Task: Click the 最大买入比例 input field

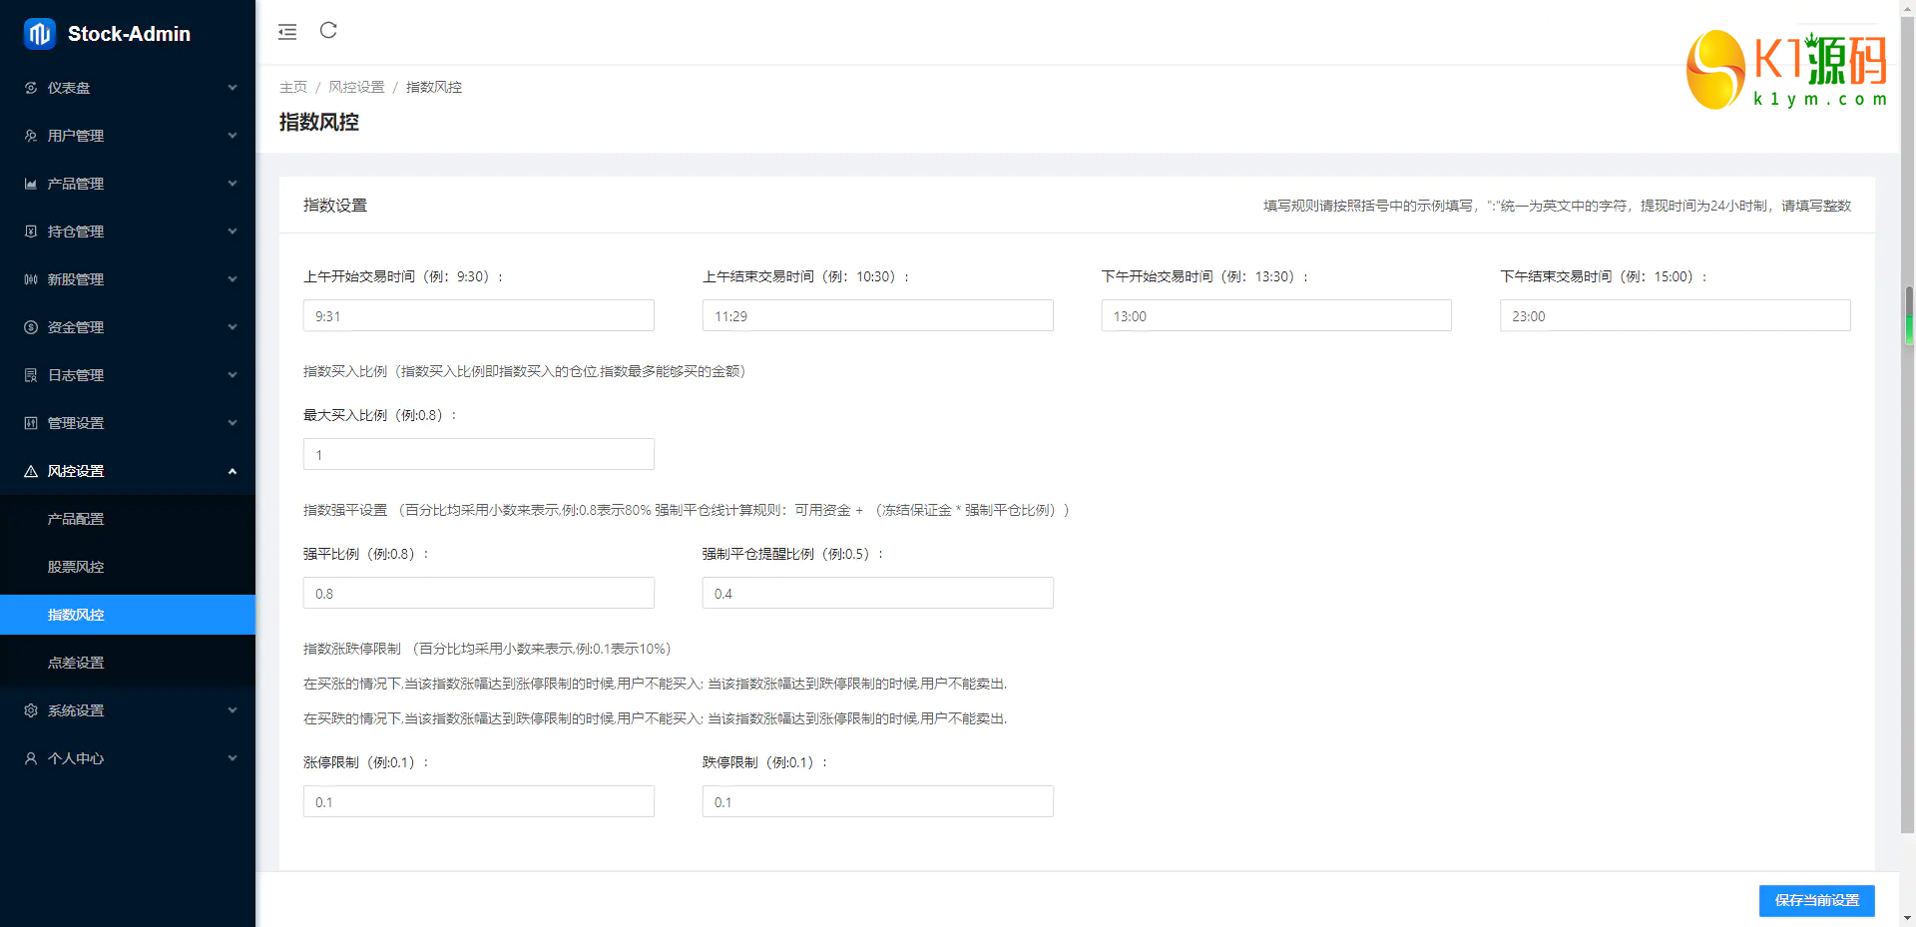Action: click(x=479, y=454)
